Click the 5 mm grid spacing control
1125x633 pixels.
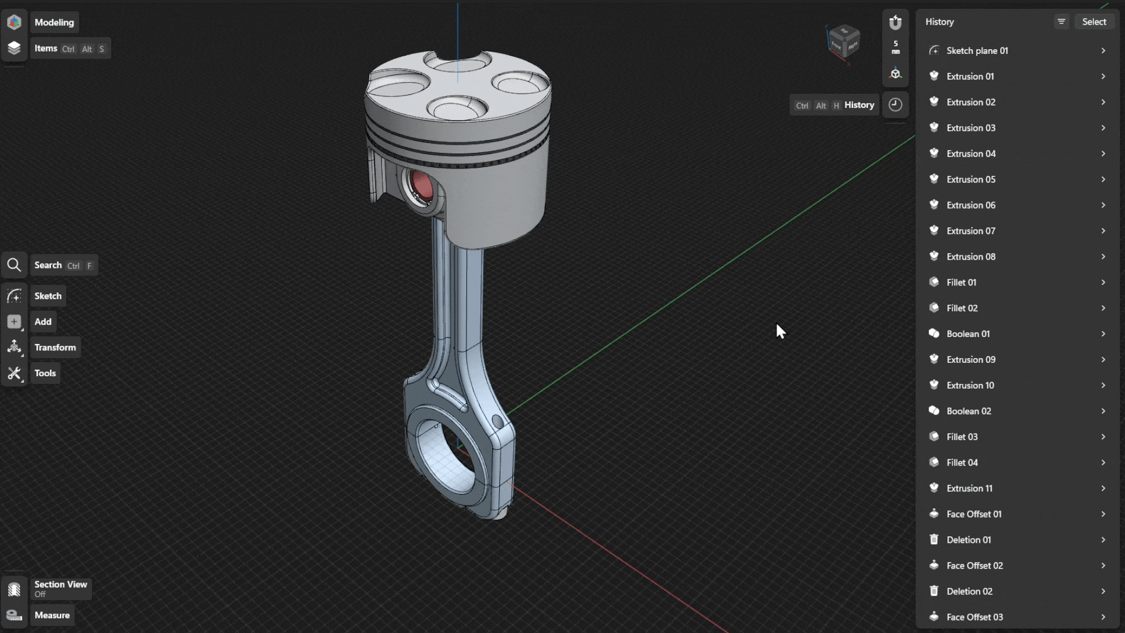point(895,47)
